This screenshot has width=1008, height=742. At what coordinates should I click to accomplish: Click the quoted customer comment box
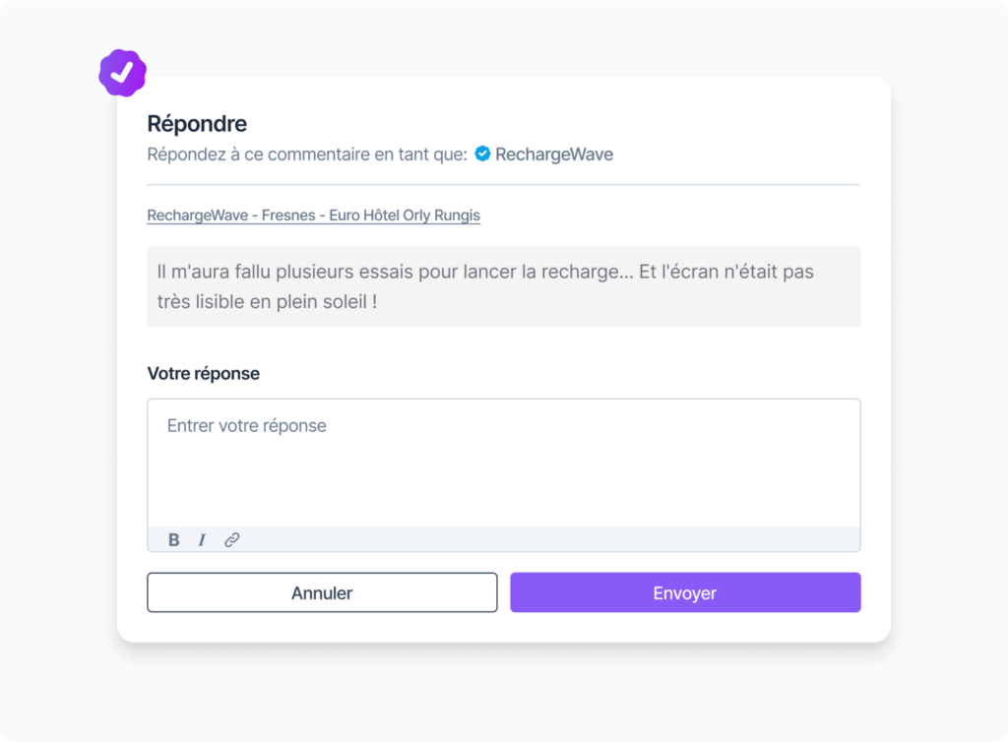point(504,286)
